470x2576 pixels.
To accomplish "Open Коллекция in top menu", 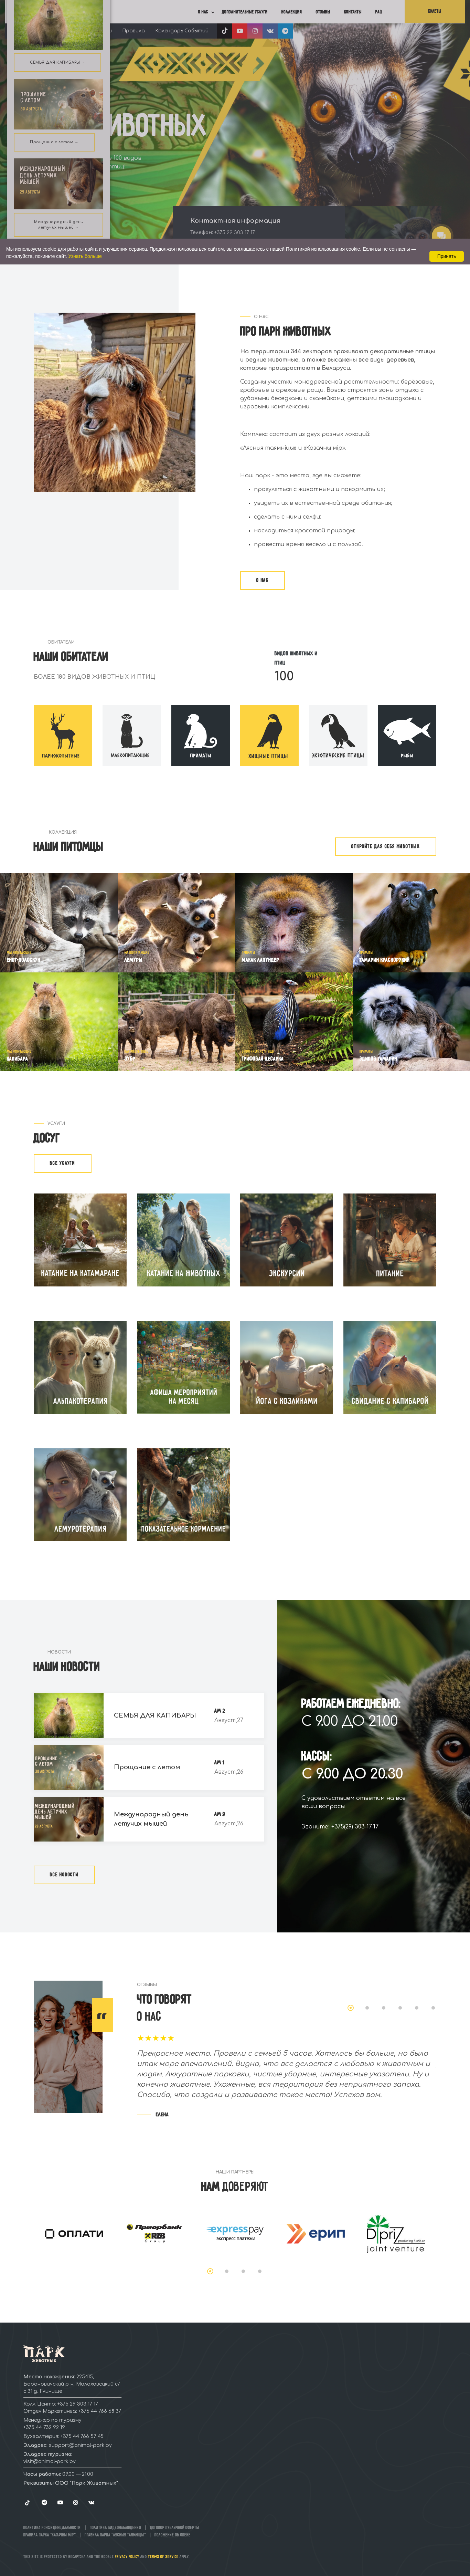I will coord(291,12).
